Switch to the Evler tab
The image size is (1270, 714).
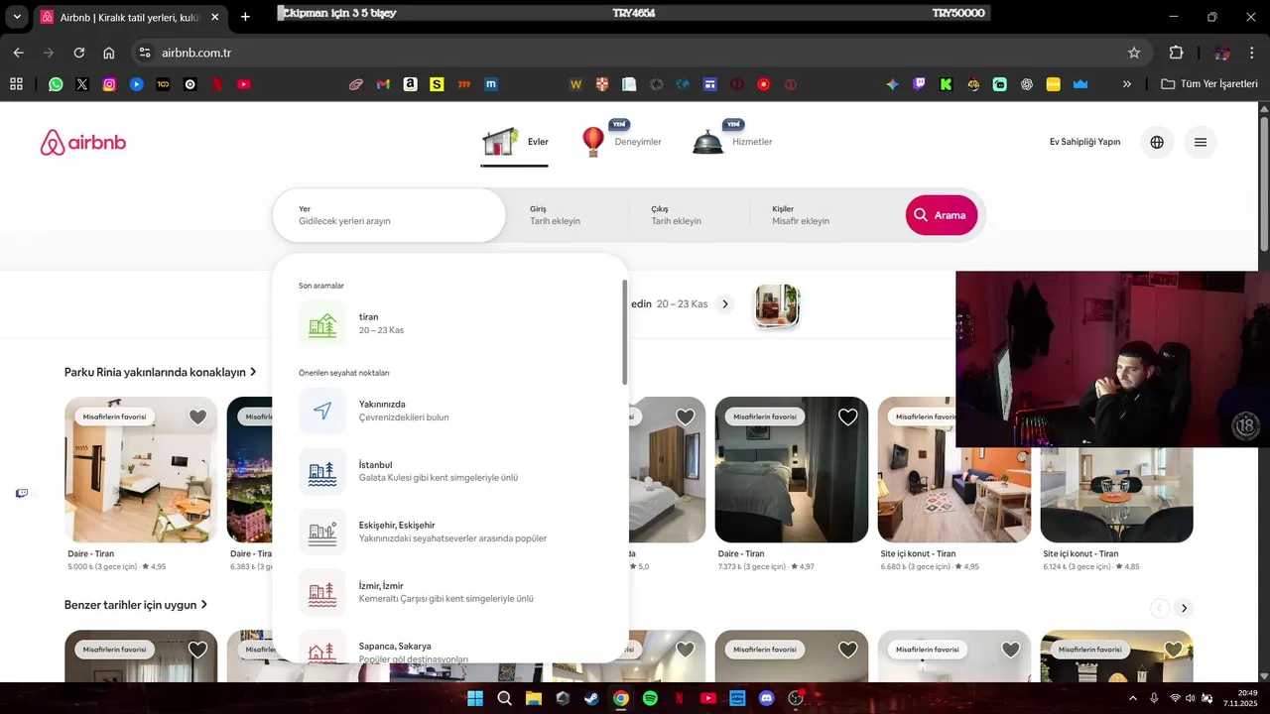[x=515, y=143]
